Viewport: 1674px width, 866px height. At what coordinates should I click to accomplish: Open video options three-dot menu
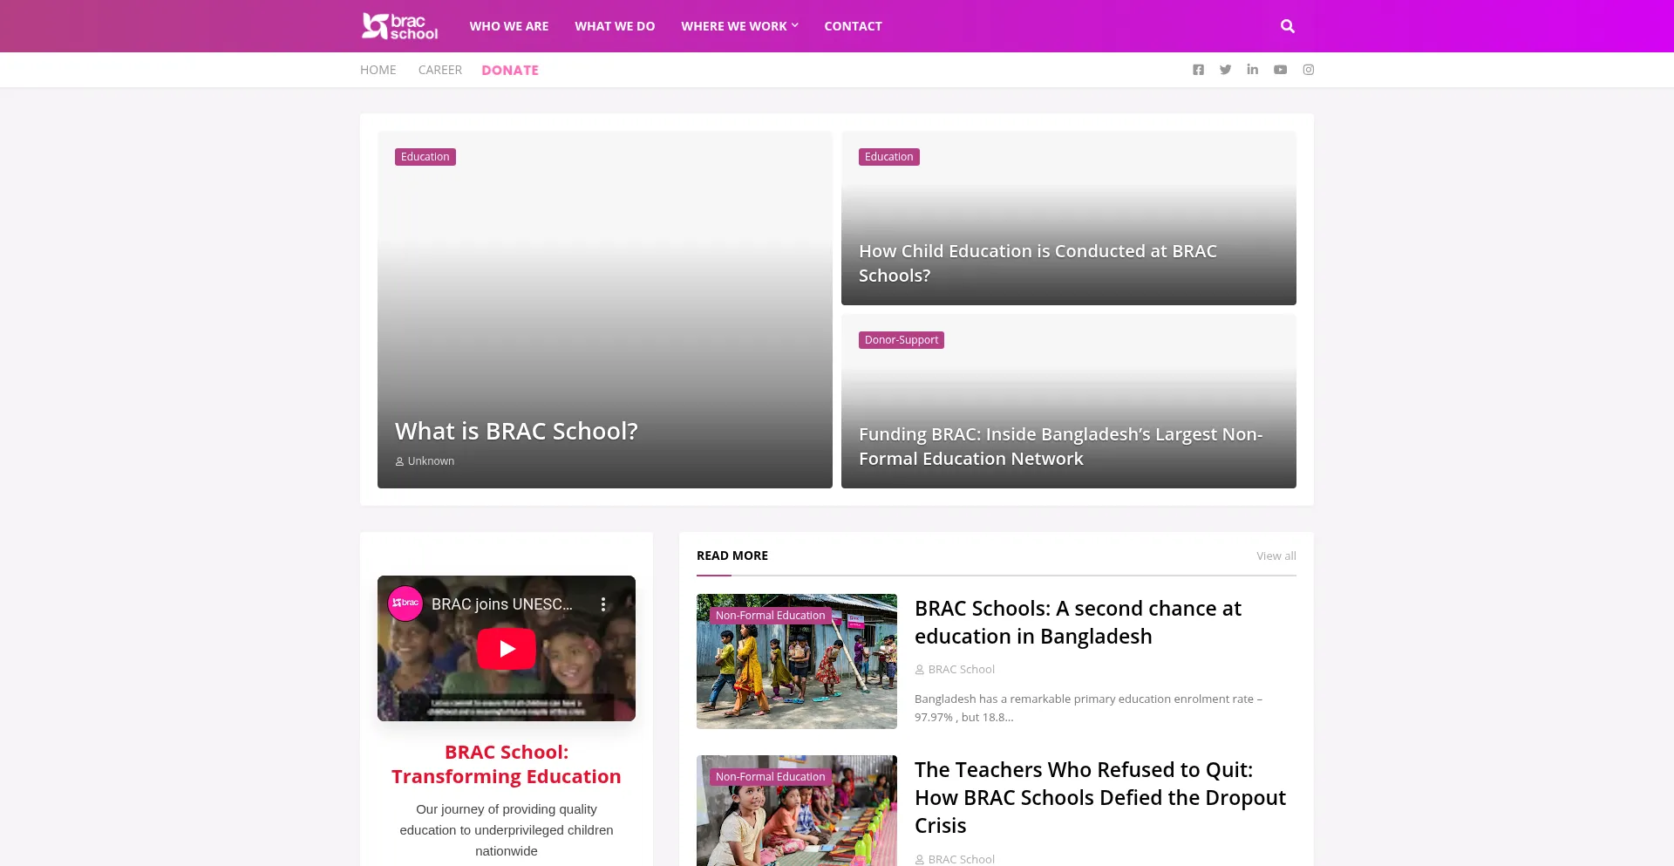coord(602,604)
